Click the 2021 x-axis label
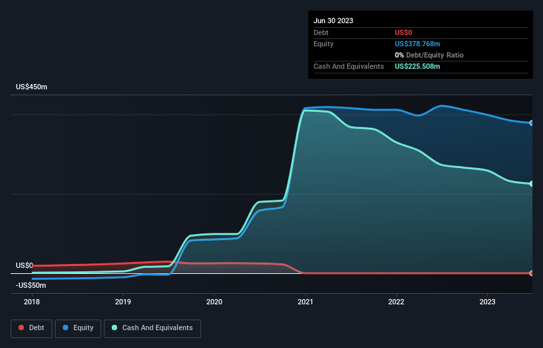The width and height of the screenshot is (543, 348). pos(306,302)
